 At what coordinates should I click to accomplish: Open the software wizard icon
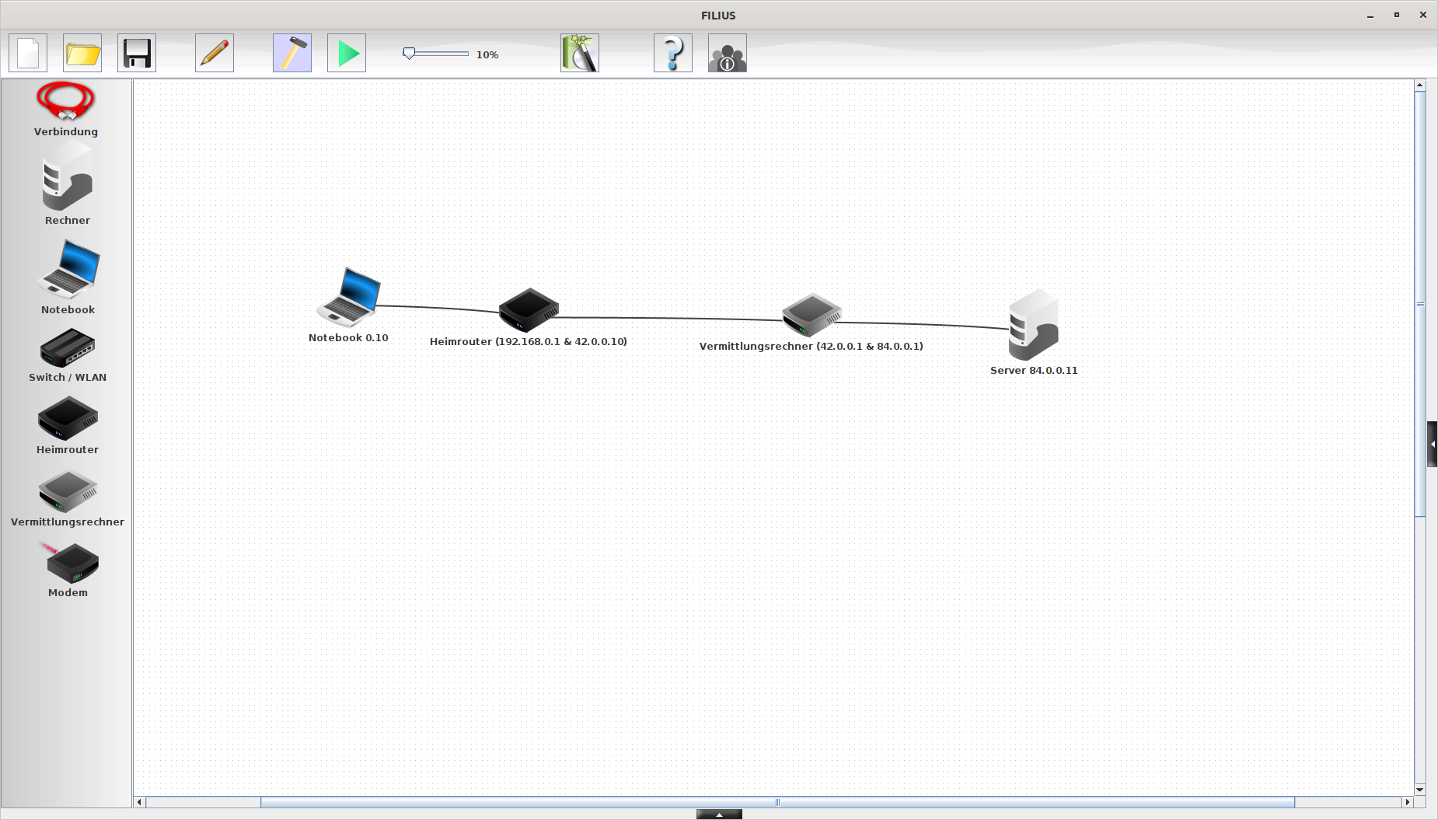coord(580,54)
